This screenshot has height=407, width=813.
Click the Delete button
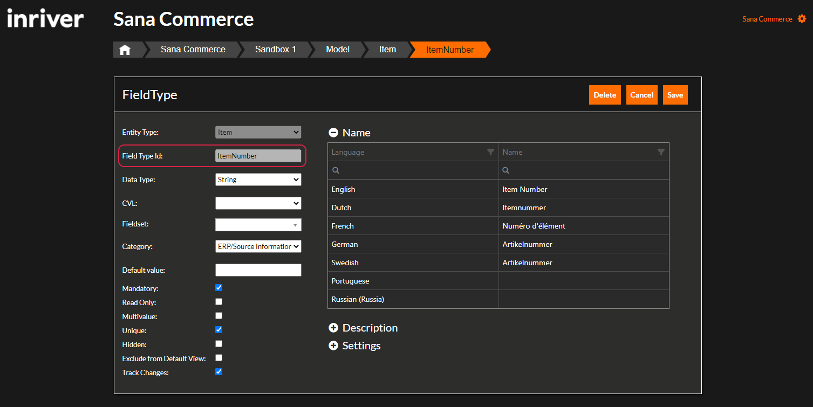605,95
